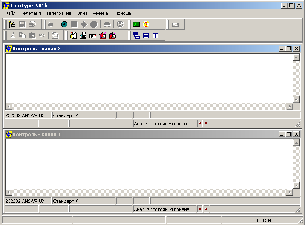Viewport: 305px width, 225px height.
Task: Open the Телеграмма menu
Action: click(x=59, y=13)
